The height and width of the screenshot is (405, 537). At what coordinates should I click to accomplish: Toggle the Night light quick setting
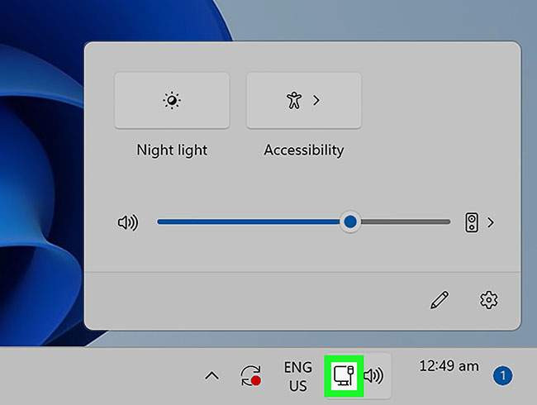[x=171, y=101]
